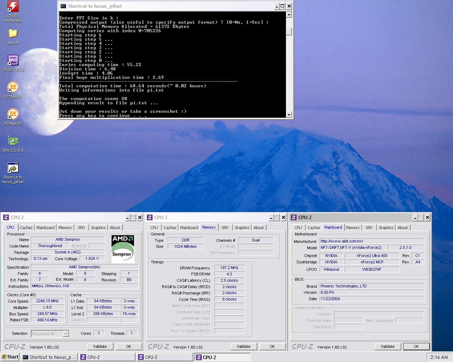Open Shortcut to hexus_pifast desktop icon
453x362 pixels.
pyautogui.click(x=13, y=173)
